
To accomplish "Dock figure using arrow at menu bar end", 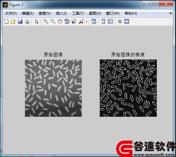I will pyautogui.click(x=171, y=13).
